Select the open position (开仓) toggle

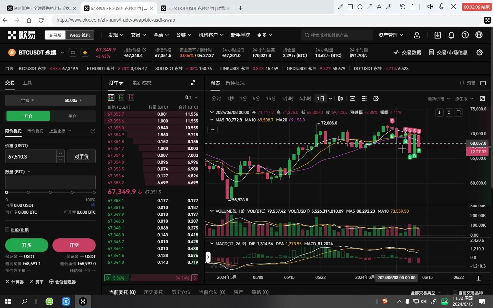(28, 116)
